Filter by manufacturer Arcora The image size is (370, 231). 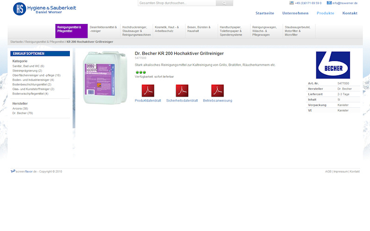tap(20, 109)
